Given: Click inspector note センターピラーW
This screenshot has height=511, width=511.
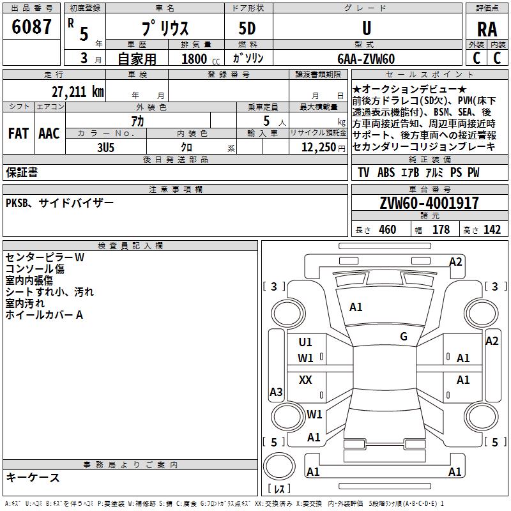Looking at the screenshot, I should [45, 257].
